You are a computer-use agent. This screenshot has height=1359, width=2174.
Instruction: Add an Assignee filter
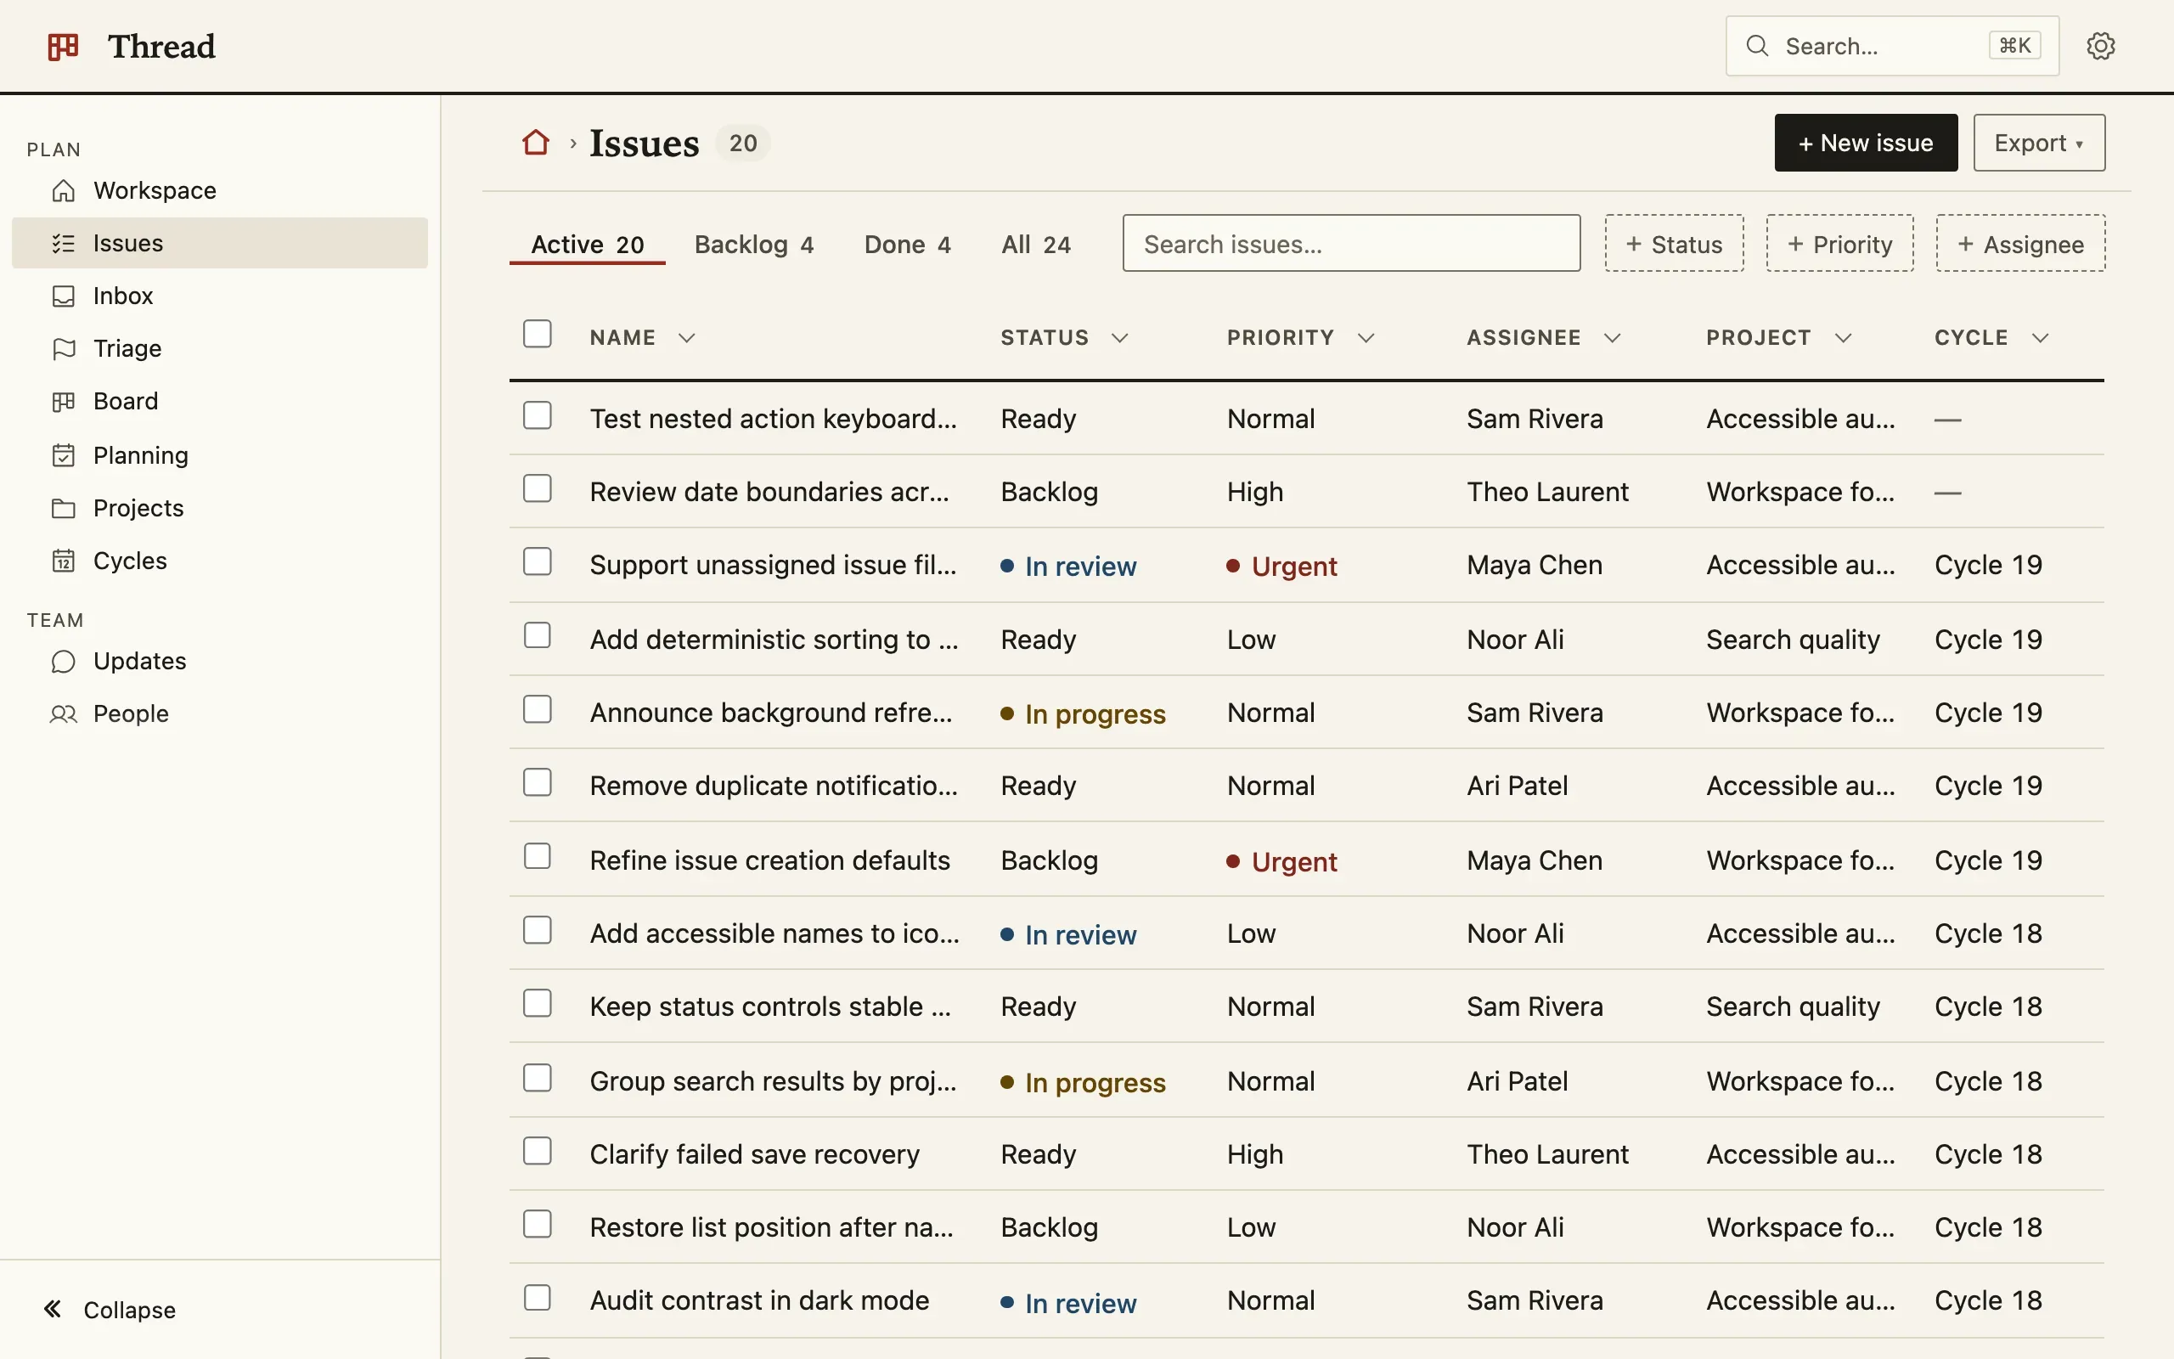tap(2019, 244)
